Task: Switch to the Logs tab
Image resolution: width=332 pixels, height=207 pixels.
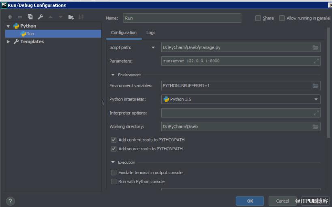Action: coord(151,32)
